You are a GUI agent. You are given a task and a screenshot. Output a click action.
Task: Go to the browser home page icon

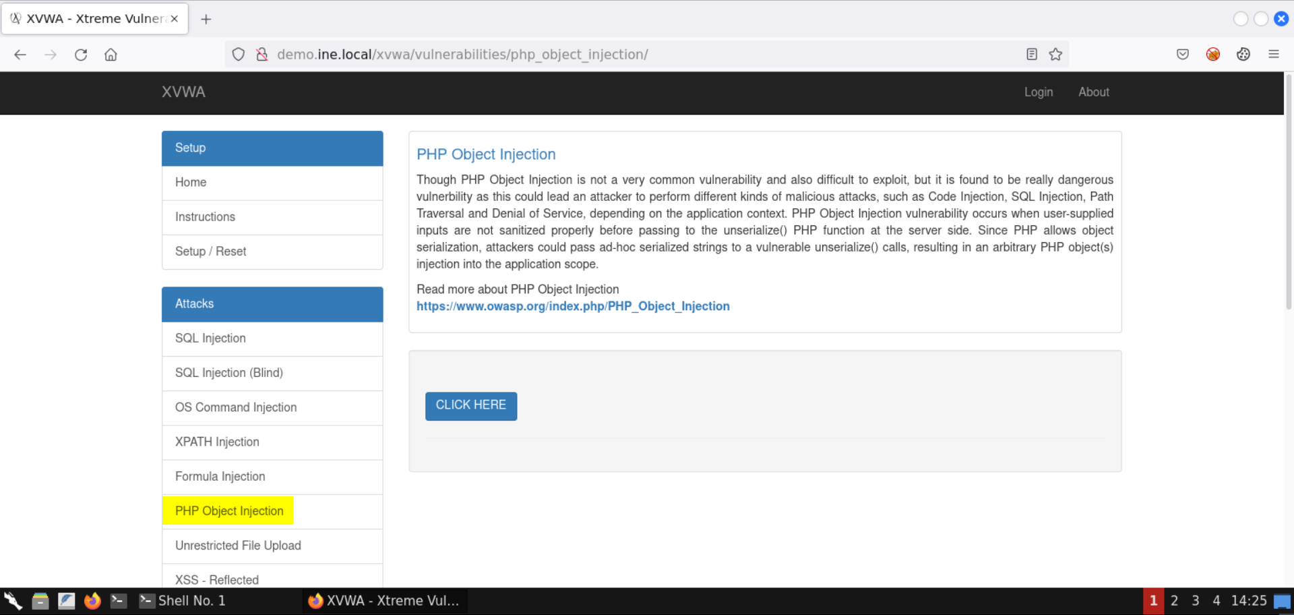(111, 55)
